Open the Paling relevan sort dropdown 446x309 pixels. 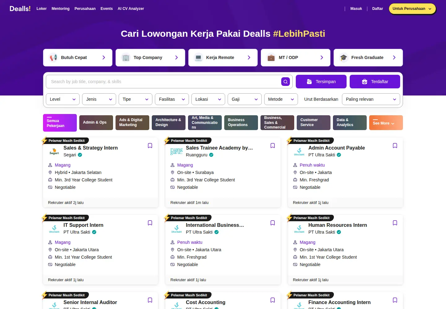pyautogui.click(x=371, y=99)
